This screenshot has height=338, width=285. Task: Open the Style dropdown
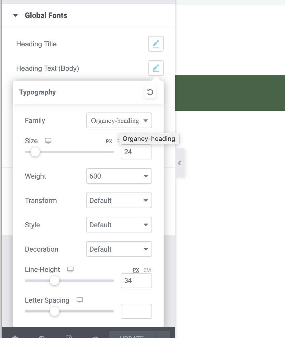coord(119,225)
